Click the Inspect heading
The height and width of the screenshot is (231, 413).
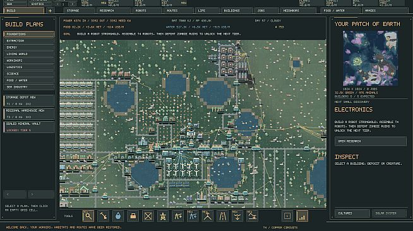click(x=346, y=157)
